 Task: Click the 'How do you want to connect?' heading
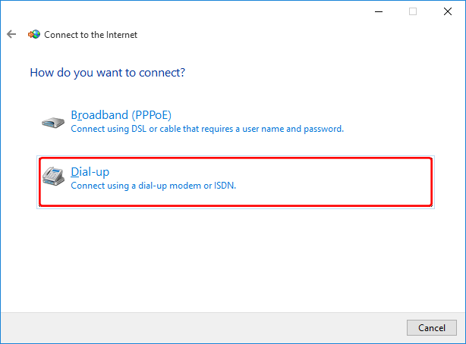coord(107,73)
